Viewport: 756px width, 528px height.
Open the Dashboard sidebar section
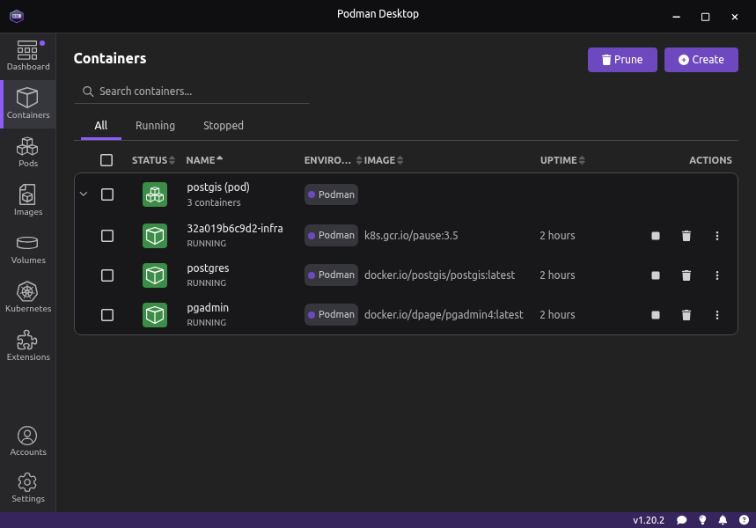[28, 56]
